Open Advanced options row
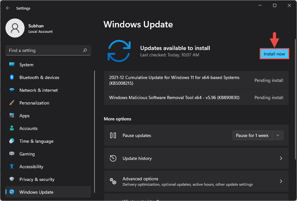This screenshot has width=297, height=201. pos(196,181)
